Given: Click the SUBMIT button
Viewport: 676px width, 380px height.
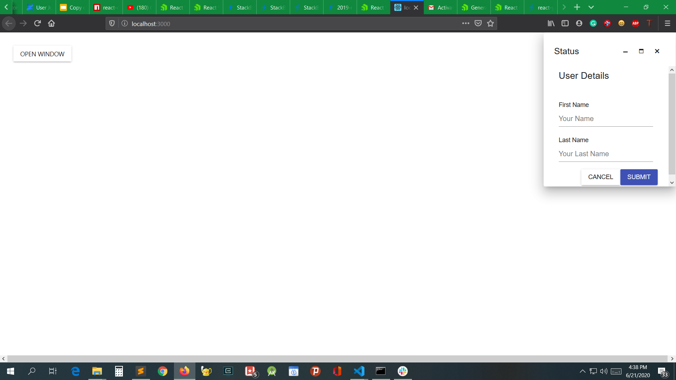Looking at the screenshot, I should [x=639, y=177].
